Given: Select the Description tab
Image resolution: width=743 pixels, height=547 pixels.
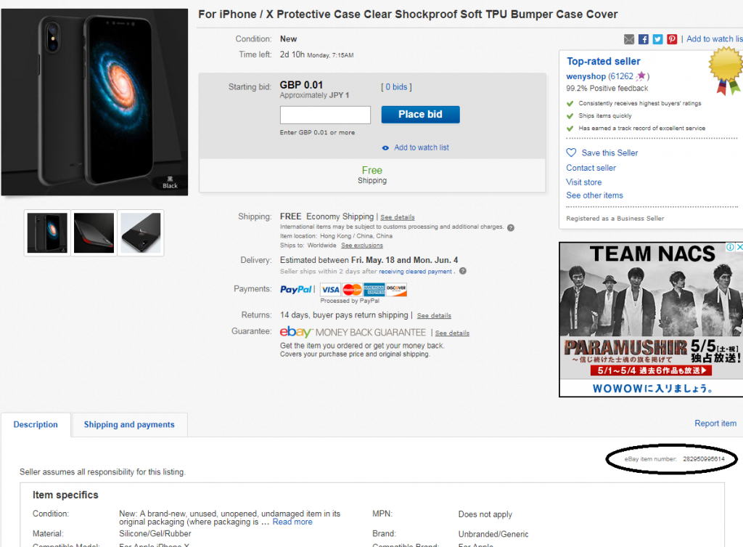Looking at the screenshot, I should pos(36,425).
